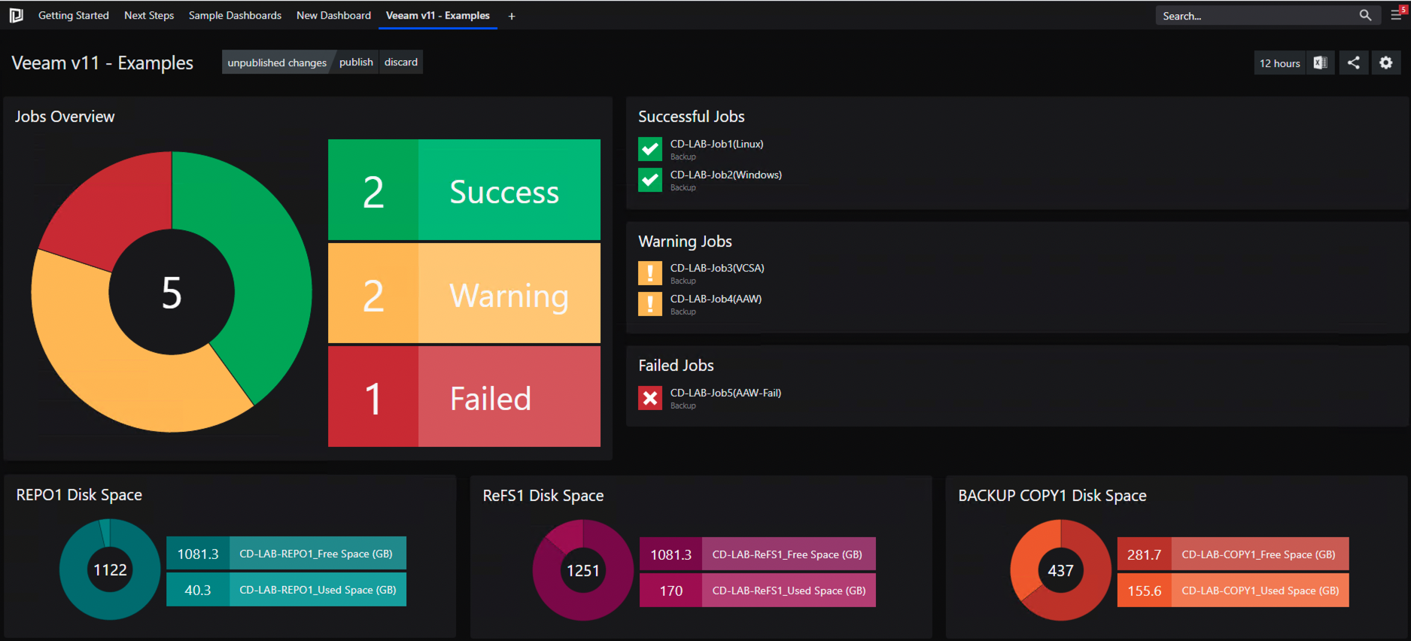Viewport: 1411px width, 641px height.
Task: Select the New Dashboard tab
Action: (333, 15)
